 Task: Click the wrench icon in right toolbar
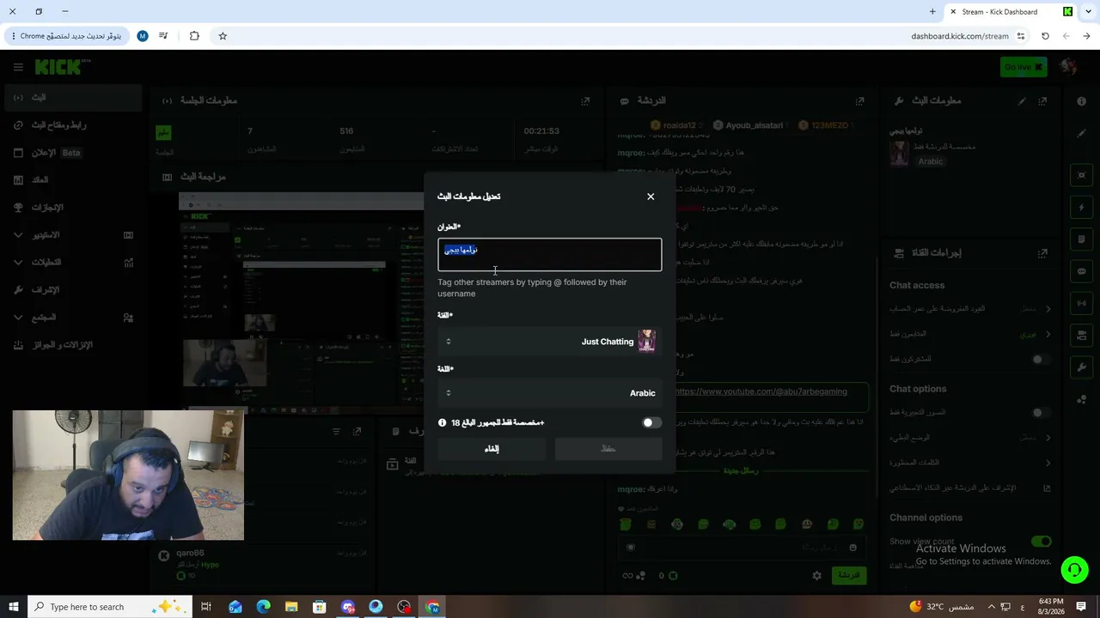click(x=1082, y=367)
